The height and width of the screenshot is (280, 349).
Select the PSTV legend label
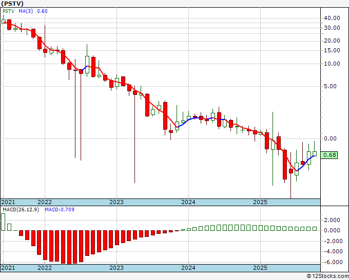pyautogui.click(x=8, y=11)
